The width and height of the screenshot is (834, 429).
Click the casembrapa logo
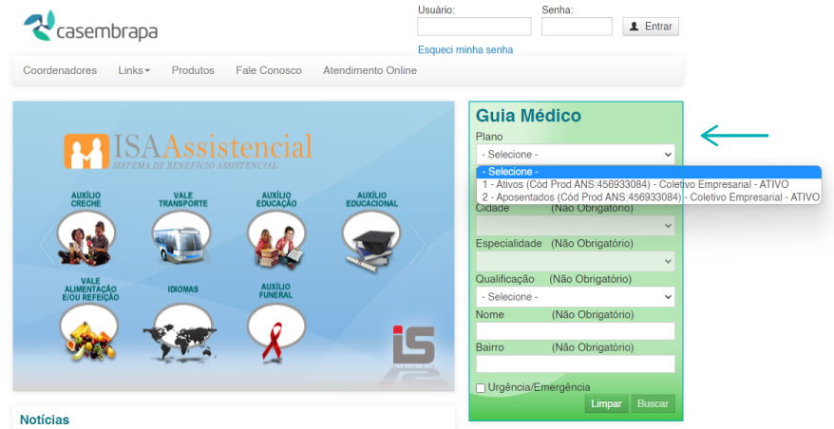click(x=90, y=26)
